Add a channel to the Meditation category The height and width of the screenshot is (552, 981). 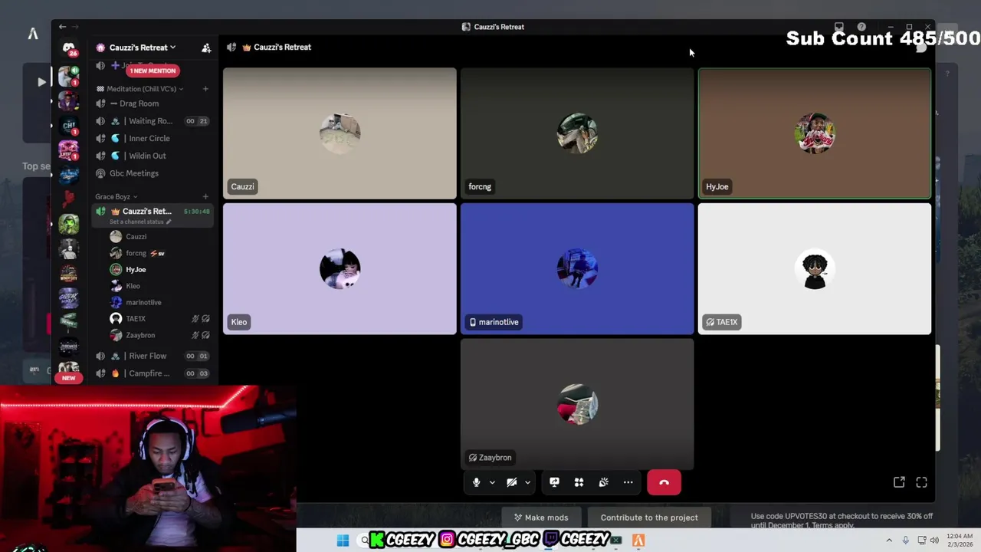point(205,89)
